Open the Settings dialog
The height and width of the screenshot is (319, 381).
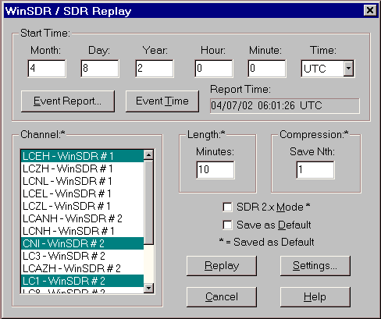coord(315,266)
